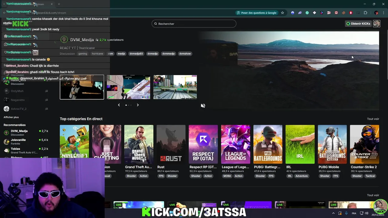The width and height of the screenshot is (388, 218).
Task: Open the PUBG: Battlegrounds category card
Action: coord(268,144)
